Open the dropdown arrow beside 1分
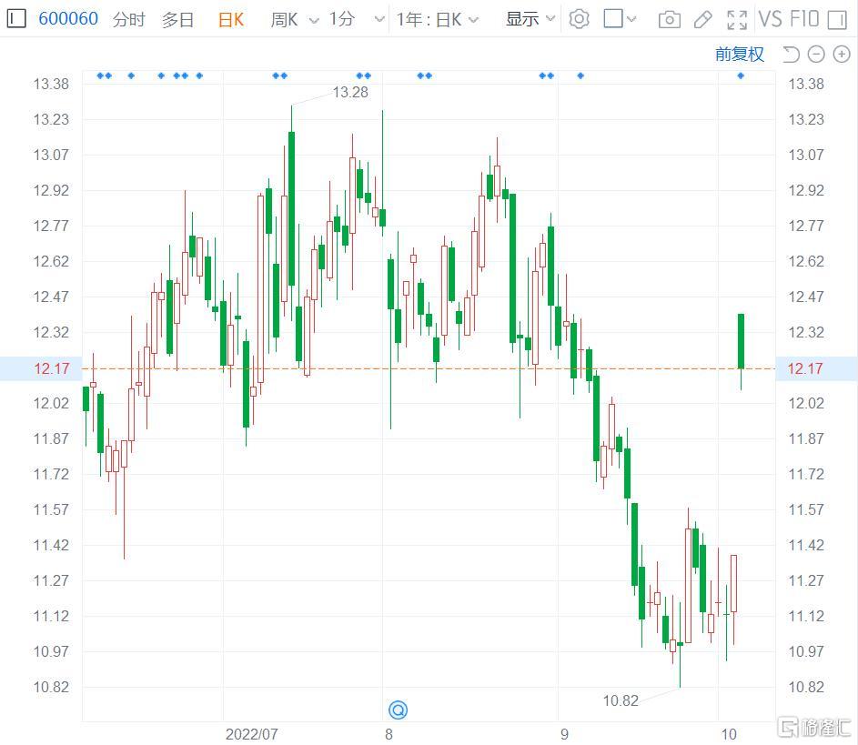The height and width of the screenshot is (745, 858). click(379, 20)
